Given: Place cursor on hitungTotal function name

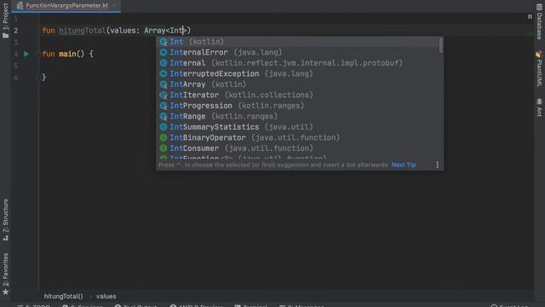Looking at the screenshot, I should 83,31.
